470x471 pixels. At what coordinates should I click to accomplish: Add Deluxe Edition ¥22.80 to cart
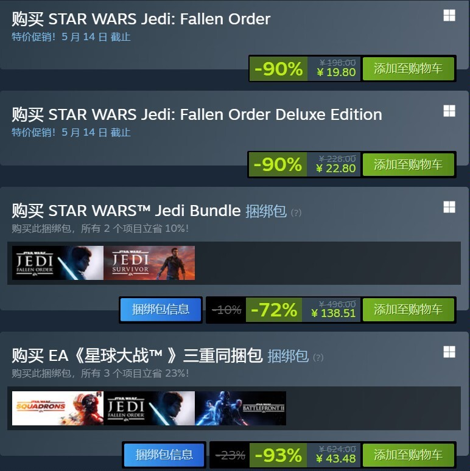tap(408, 165)
